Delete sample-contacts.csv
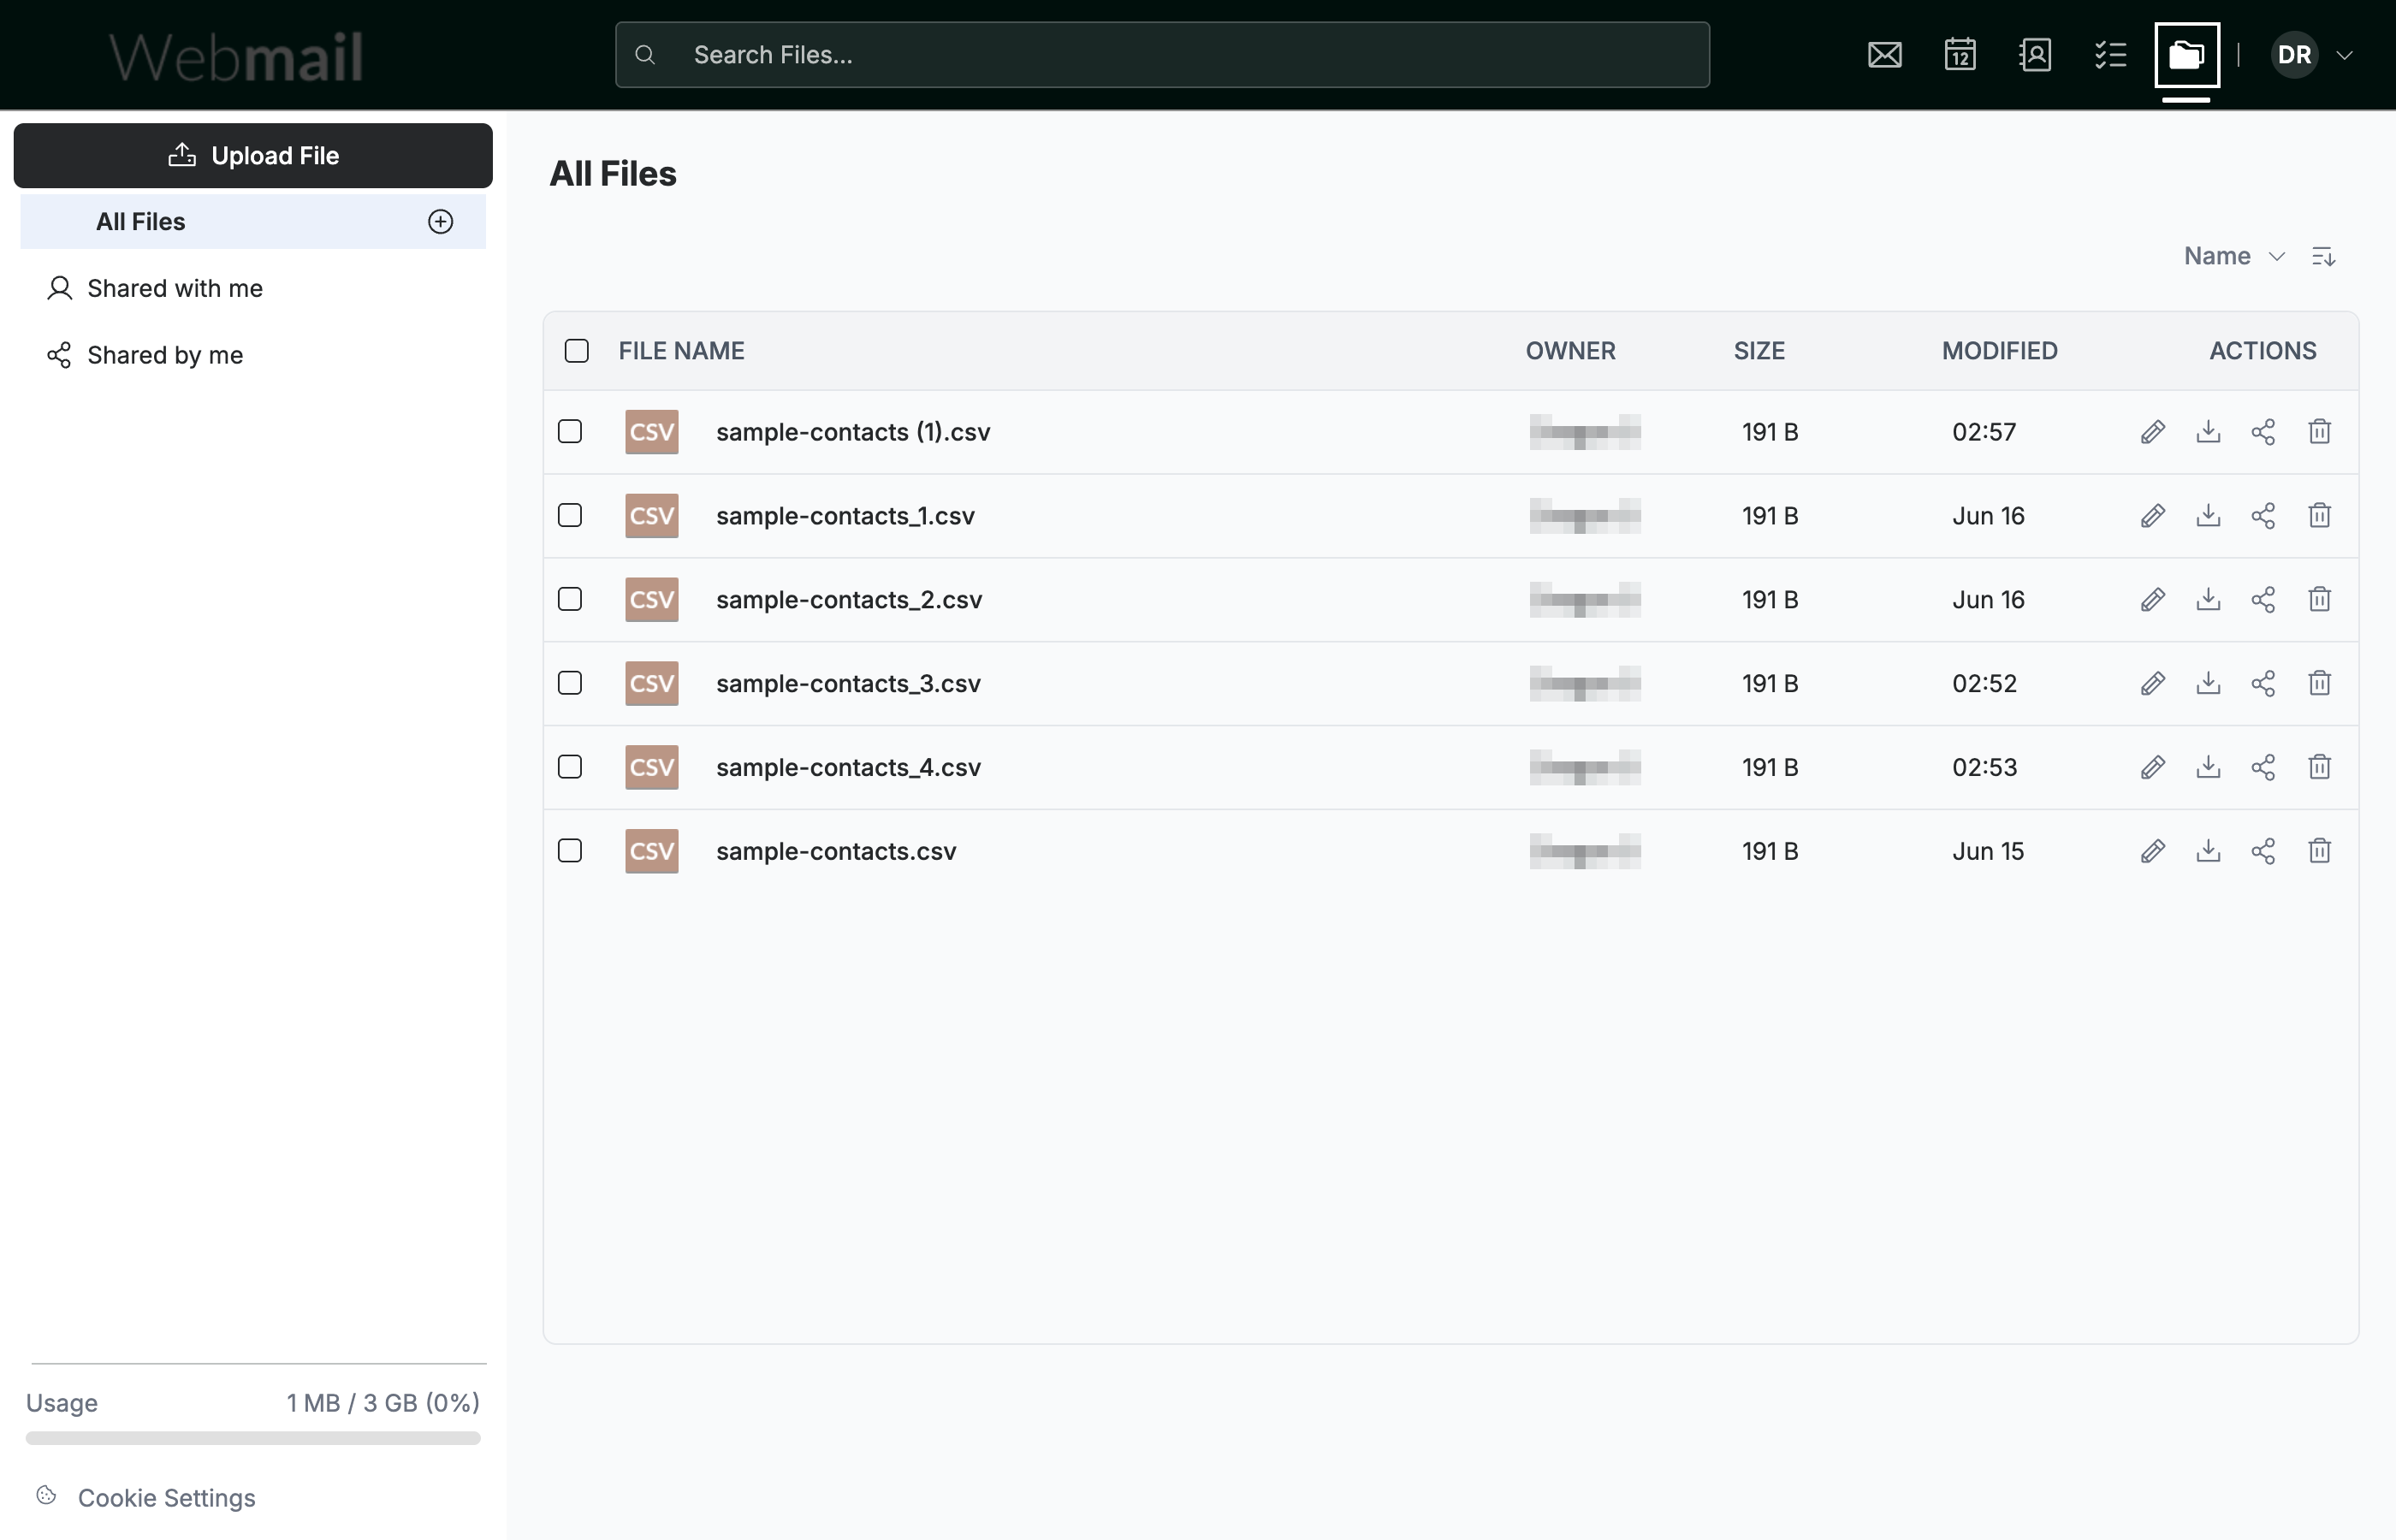This screenshot has height=1540, width=2396. coord(2320,852)
